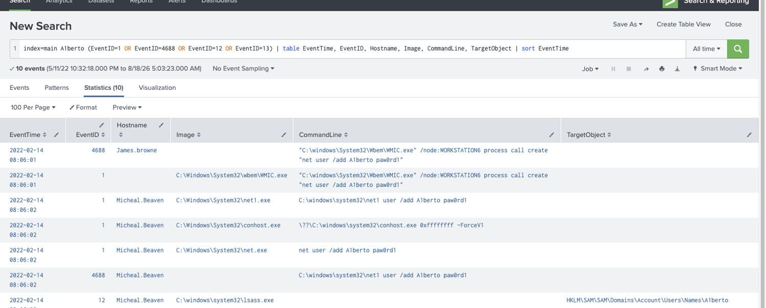766x308 pixels.
Task: Sort by the EventID column header
Action: tap(90, 135)
